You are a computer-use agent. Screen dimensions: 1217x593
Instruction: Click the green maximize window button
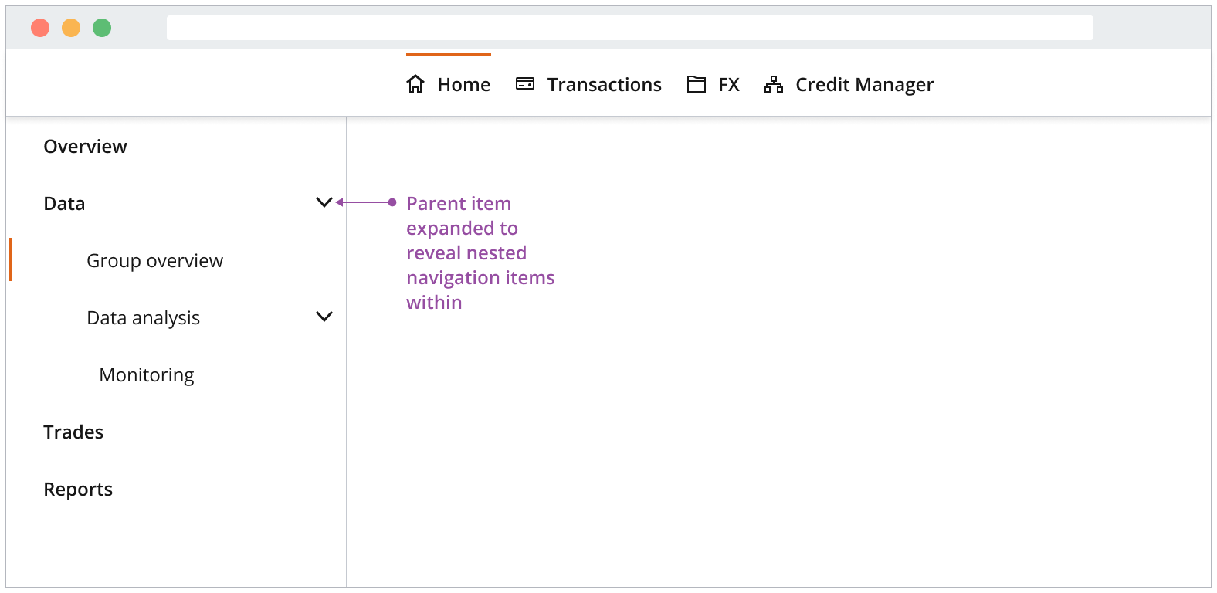point(102,28)
